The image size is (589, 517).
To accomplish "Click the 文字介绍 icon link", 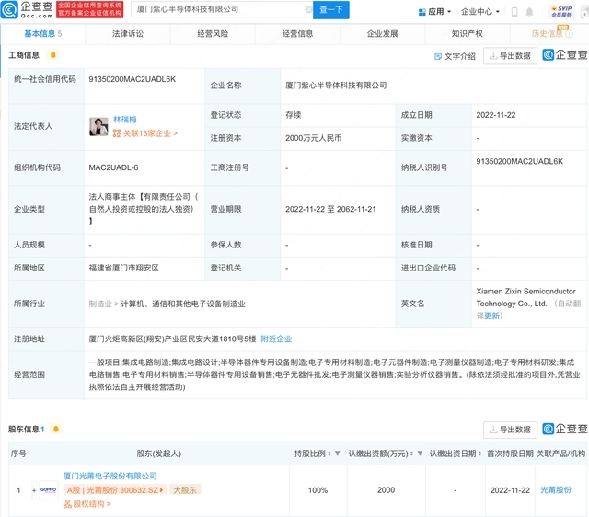I will 455,56.
